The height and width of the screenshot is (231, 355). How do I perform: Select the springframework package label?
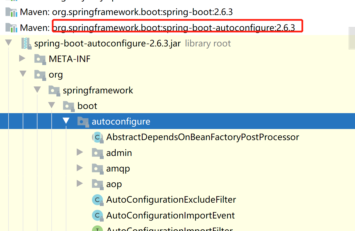tap(98, 90)
